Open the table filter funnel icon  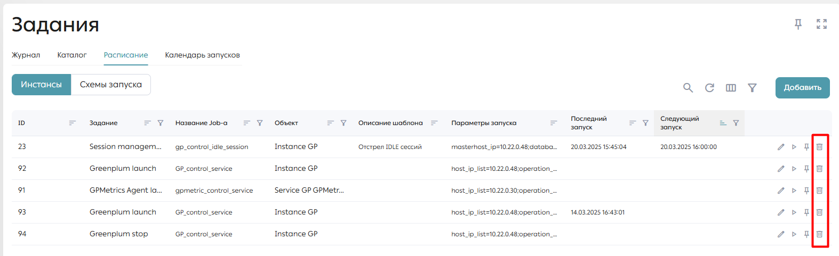pos(752,88)
